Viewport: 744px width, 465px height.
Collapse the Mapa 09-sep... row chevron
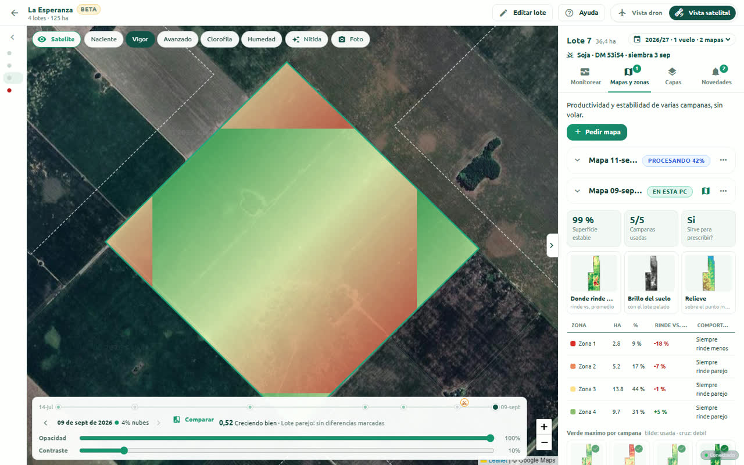(x=577, y=191)
